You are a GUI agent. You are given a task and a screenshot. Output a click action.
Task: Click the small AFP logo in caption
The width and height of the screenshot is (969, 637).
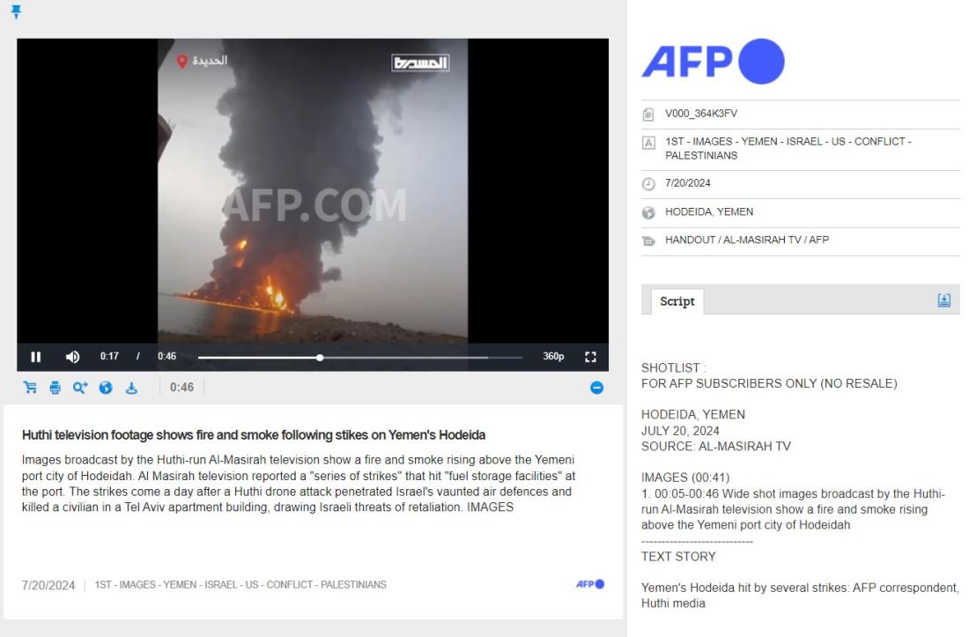(590, 584)
